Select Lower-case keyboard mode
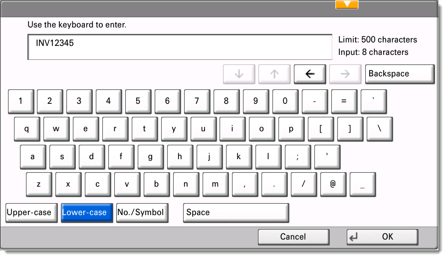The width and height of the screenshot is (446, 258). coord(84,213)
